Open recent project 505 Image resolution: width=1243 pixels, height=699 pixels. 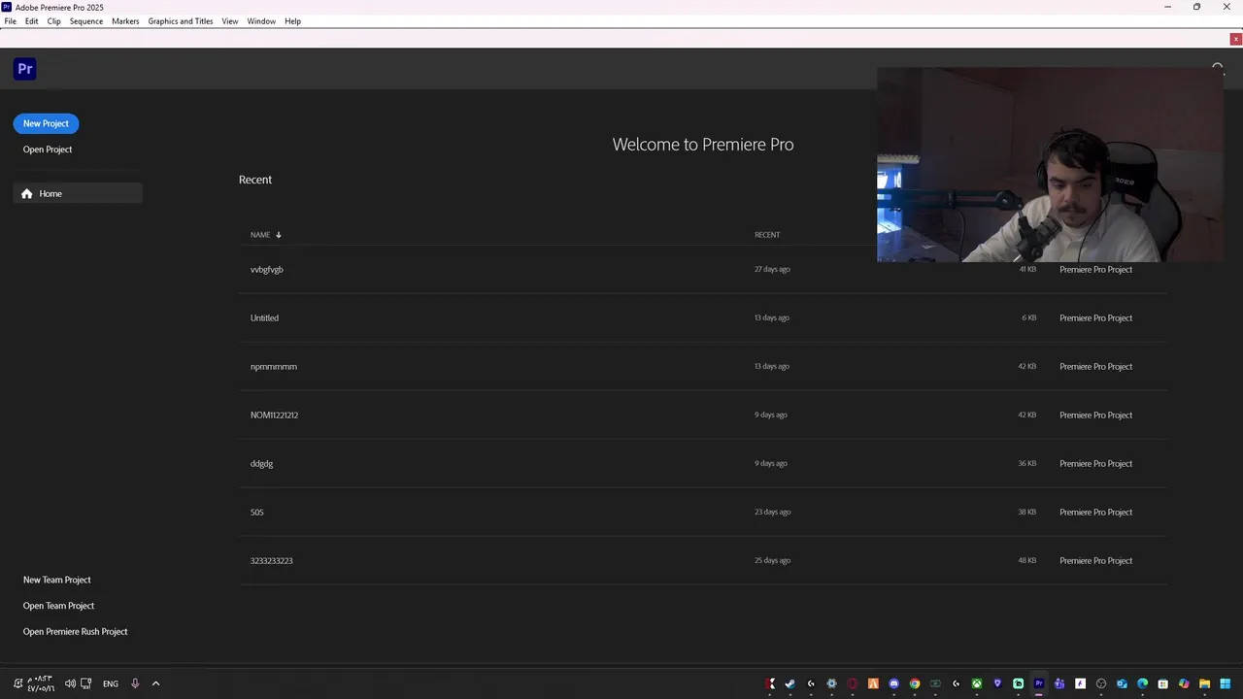coord(703,512)
